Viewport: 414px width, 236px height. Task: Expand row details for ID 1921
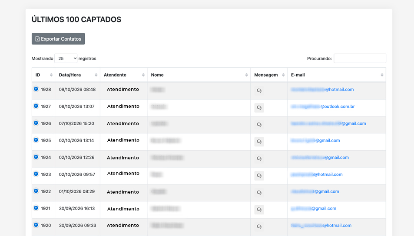tap(36, 208)
